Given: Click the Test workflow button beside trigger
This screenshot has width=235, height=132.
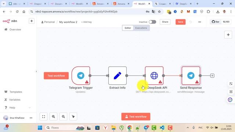Looking at the screenshot, I should pyautogui.click(x=56, y=76).
